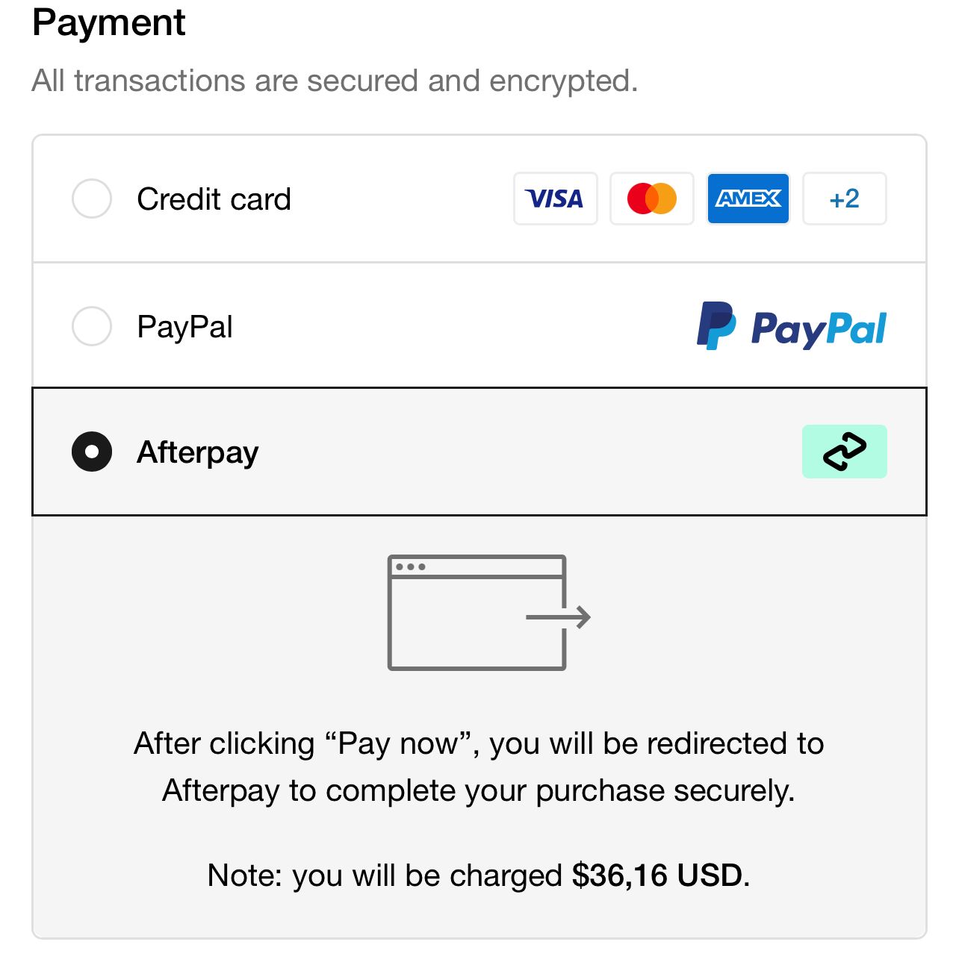Click the Credit card option label

tap(214, 199)
